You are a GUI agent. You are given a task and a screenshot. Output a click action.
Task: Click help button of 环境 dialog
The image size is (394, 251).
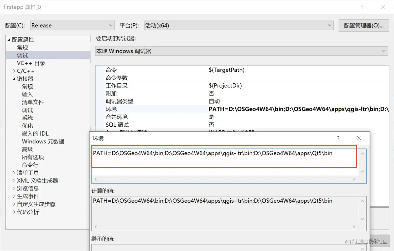(338, 138)
